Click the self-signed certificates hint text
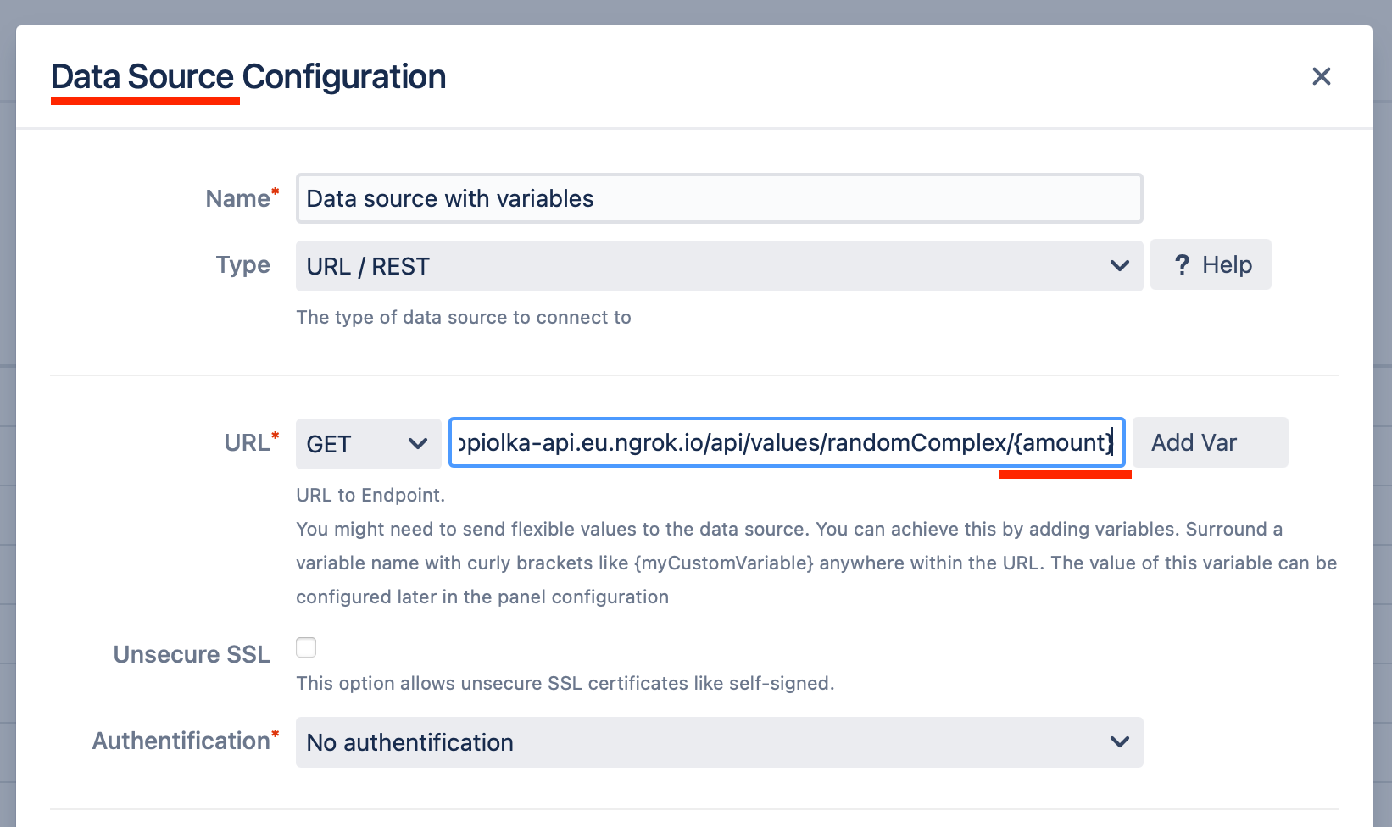 [x=565, y=683]
